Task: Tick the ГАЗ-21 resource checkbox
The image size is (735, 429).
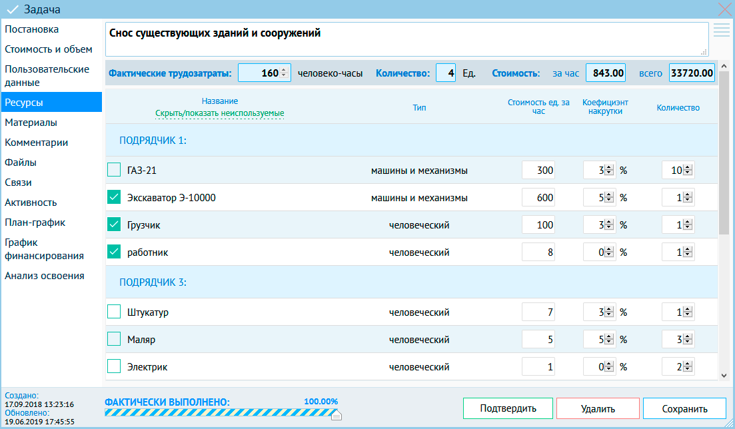Action: pyautogui.click(x=114, y=170)
